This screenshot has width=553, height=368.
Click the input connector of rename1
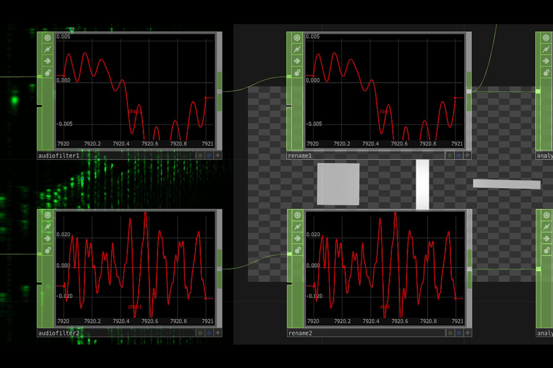click(x=289, y=76)
